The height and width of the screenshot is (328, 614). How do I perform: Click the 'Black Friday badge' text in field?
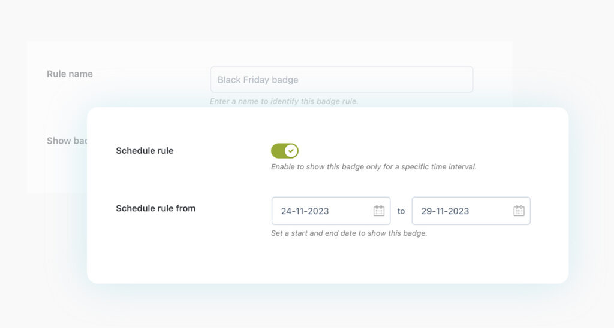click(258, 80)
